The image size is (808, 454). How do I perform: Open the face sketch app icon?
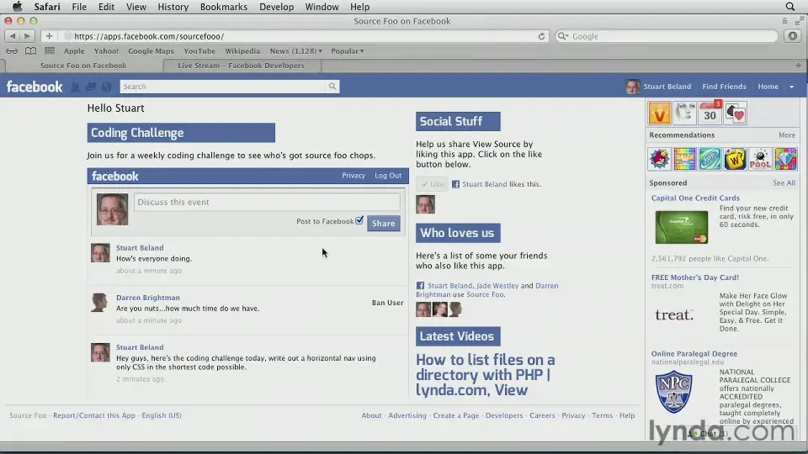[685, 113]
